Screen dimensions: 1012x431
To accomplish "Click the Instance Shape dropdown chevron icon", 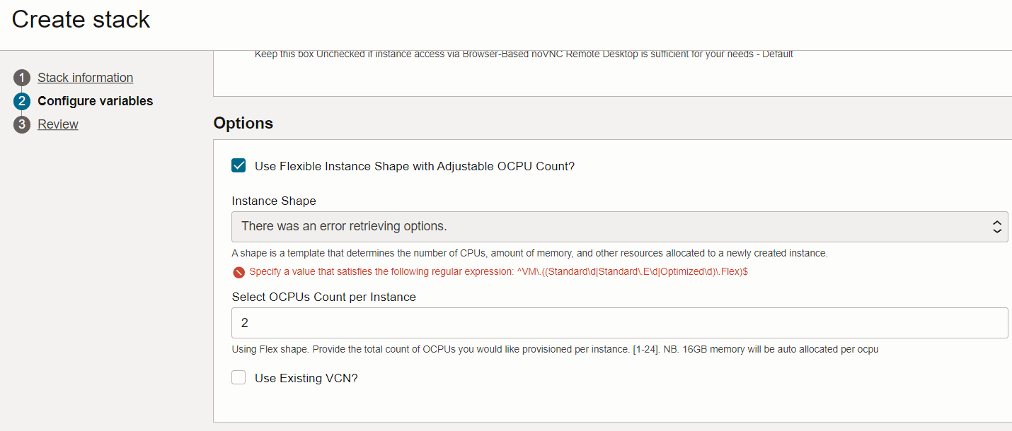I will point(999,226).
